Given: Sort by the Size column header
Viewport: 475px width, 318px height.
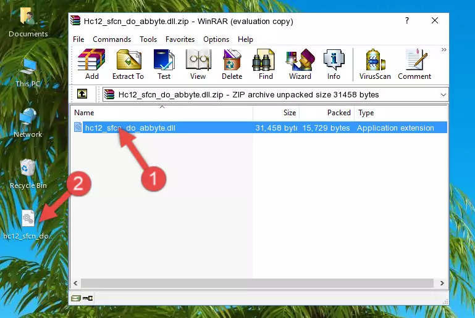Looking at the screenshot, I should tap(276, 112).
